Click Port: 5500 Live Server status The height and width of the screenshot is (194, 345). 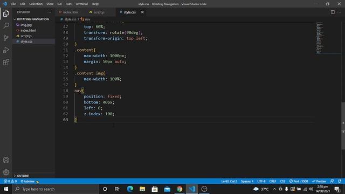(x=299, y=181)
